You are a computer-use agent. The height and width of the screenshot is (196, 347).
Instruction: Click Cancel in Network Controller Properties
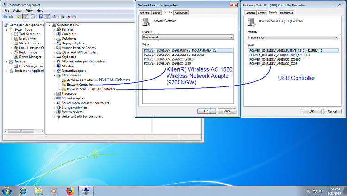[x=227, y=111]
